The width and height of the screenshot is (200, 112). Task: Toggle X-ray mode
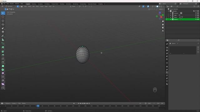tap(153, 6)
